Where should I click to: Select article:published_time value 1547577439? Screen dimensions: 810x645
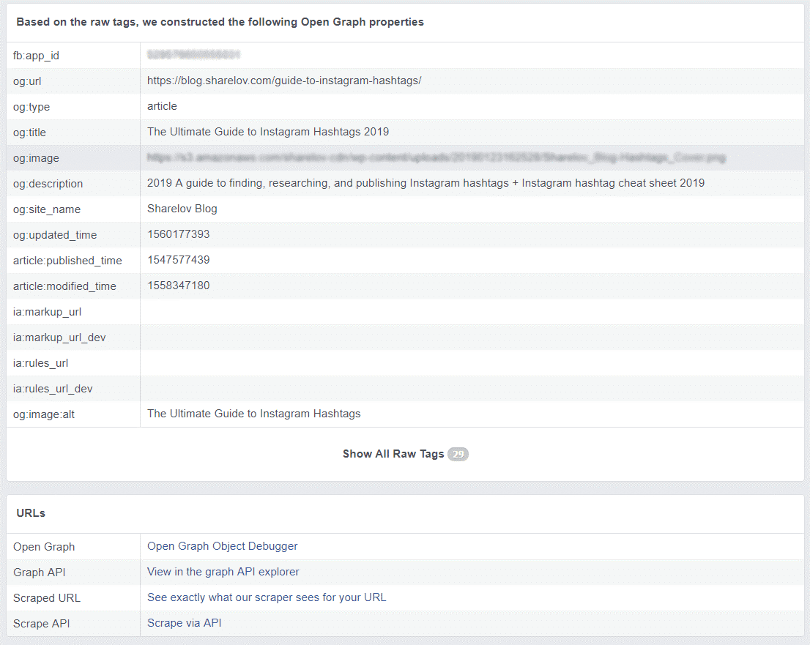(179, 260)
